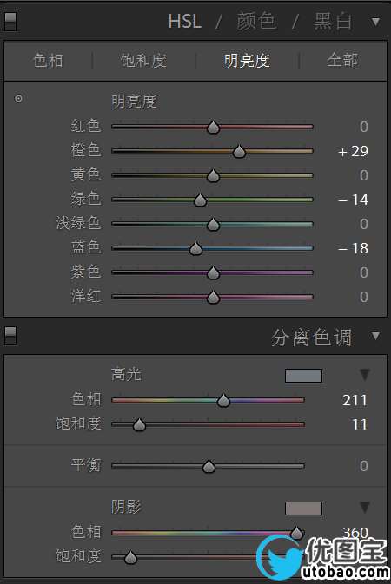Click the 平衡 label
391x584 pixels.
coord(86,465)
